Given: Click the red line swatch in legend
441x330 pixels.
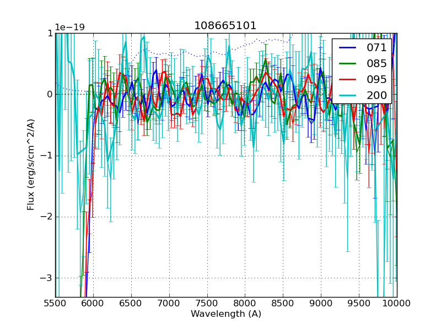Looking at the screenshot, I should tap(347, 79).
